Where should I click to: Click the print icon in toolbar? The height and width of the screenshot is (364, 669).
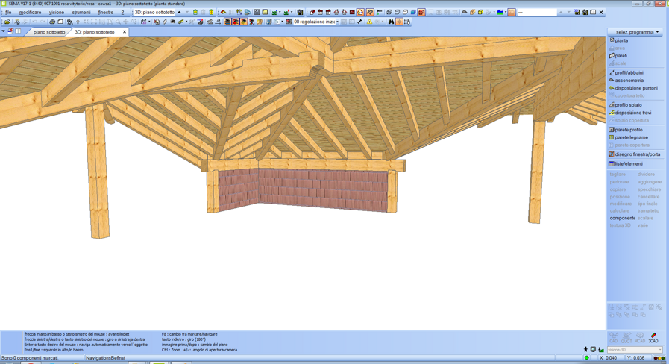pos(52,22)
